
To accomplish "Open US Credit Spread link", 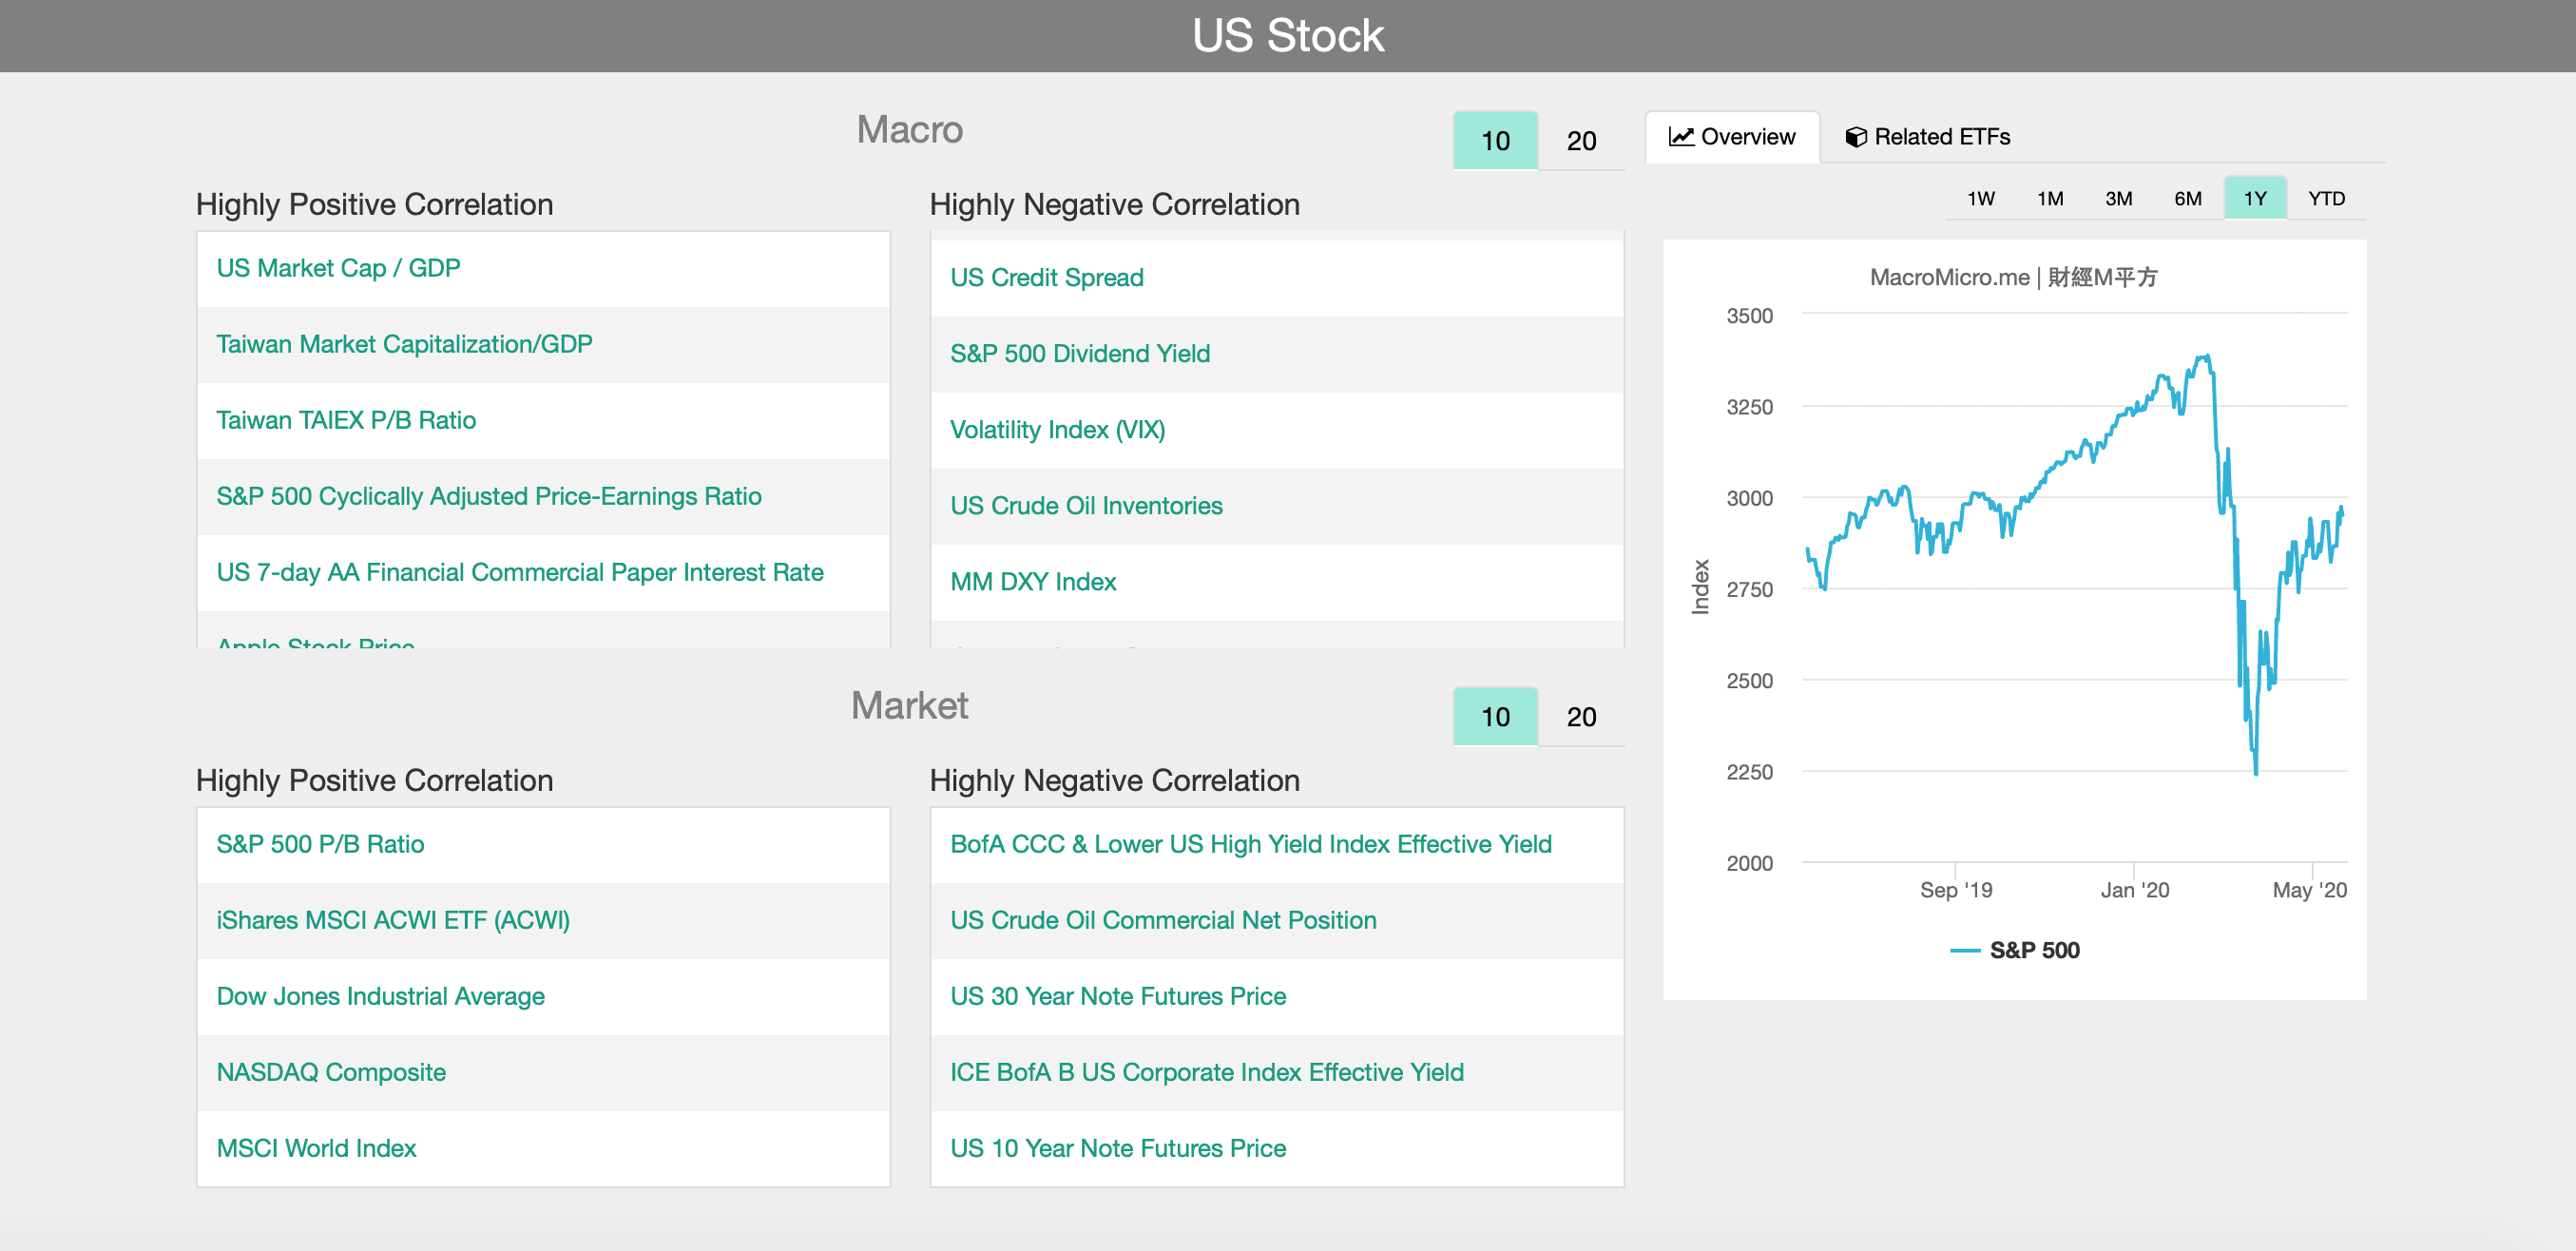I will click(1046, 278).
